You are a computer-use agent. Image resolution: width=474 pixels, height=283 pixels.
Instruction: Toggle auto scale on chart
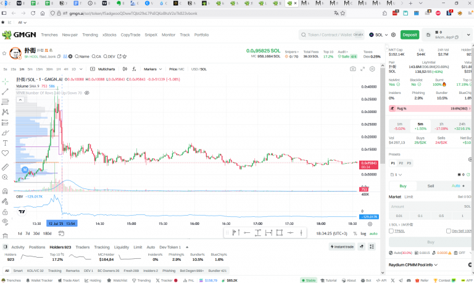click(373, 234)
